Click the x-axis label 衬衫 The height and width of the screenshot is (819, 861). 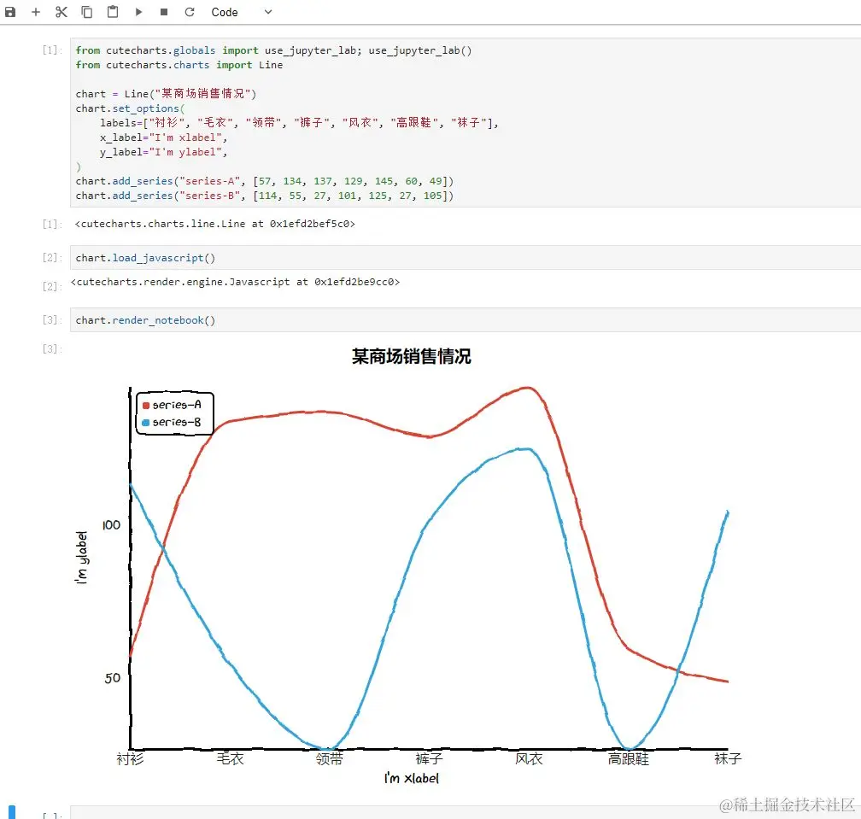coord(130,758)
